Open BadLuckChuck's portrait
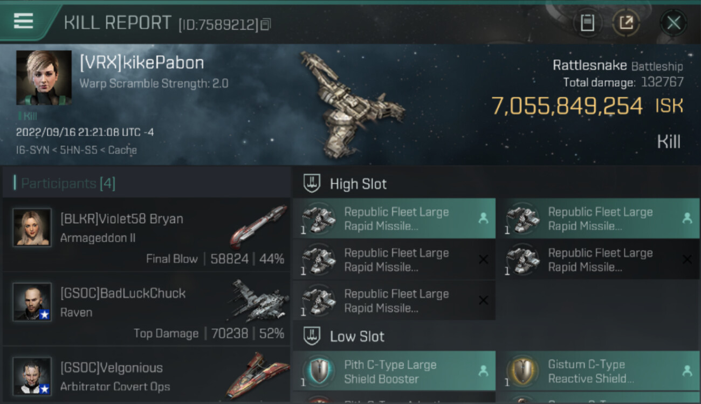 pos(32,302)
